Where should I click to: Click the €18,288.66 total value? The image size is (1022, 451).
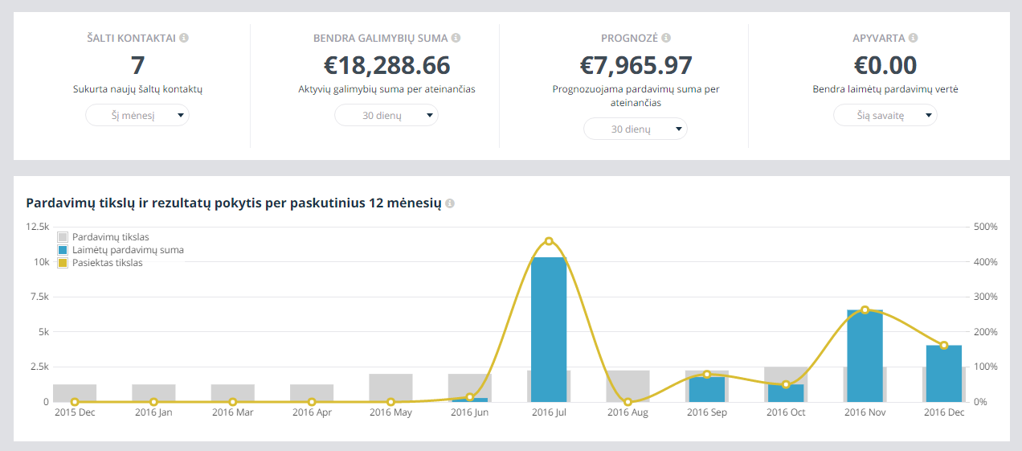pyautogui.click(x=386, y=65)
